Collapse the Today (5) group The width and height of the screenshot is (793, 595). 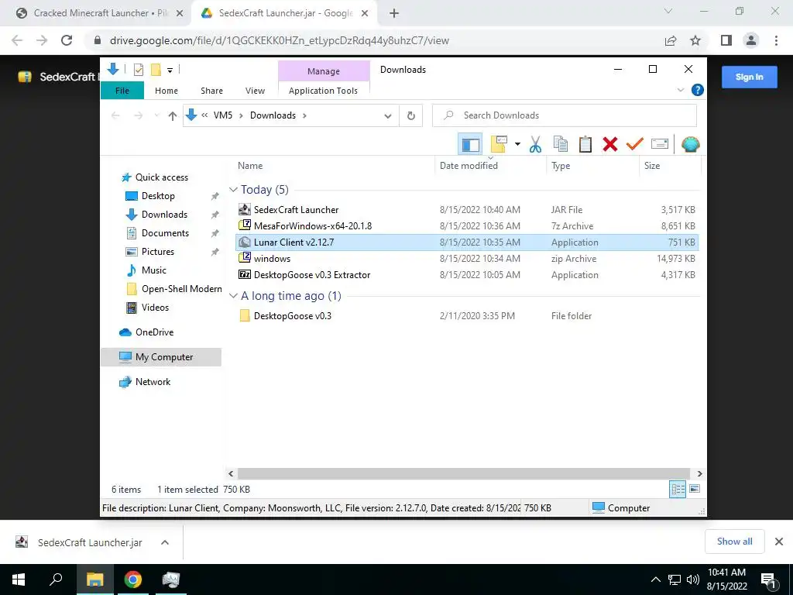[233, 190]
